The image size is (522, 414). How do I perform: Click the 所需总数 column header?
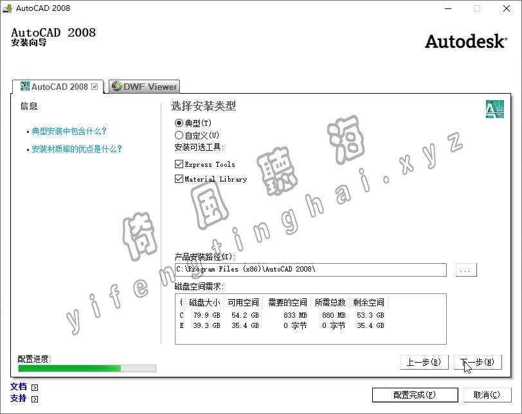tap(330, 302)
